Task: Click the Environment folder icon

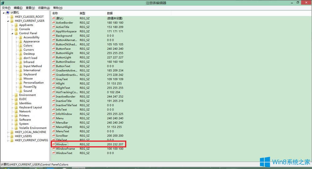Action: pos(16,95)
